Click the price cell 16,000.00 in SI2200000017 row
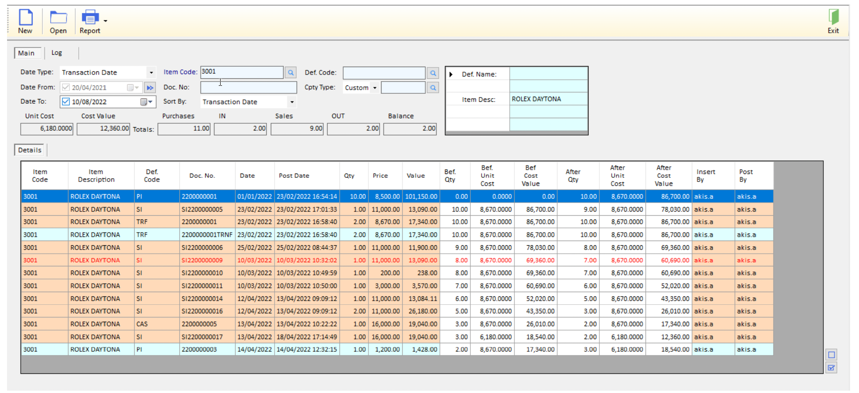 [385, 337]
